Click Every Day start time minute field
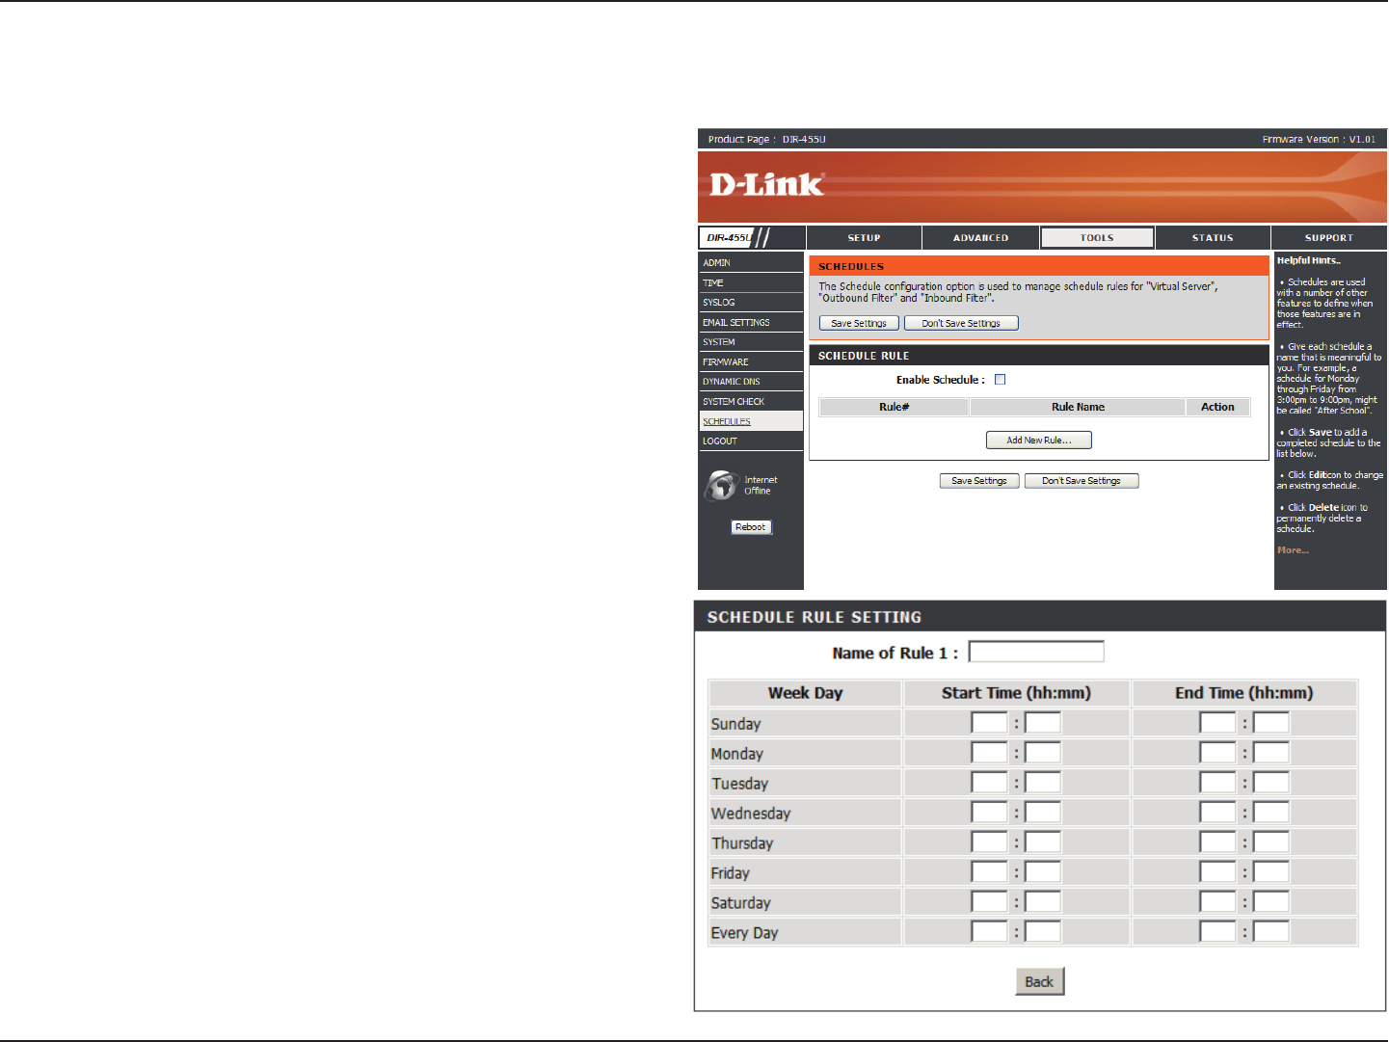1389x1042 pixels. (1043, 932)
